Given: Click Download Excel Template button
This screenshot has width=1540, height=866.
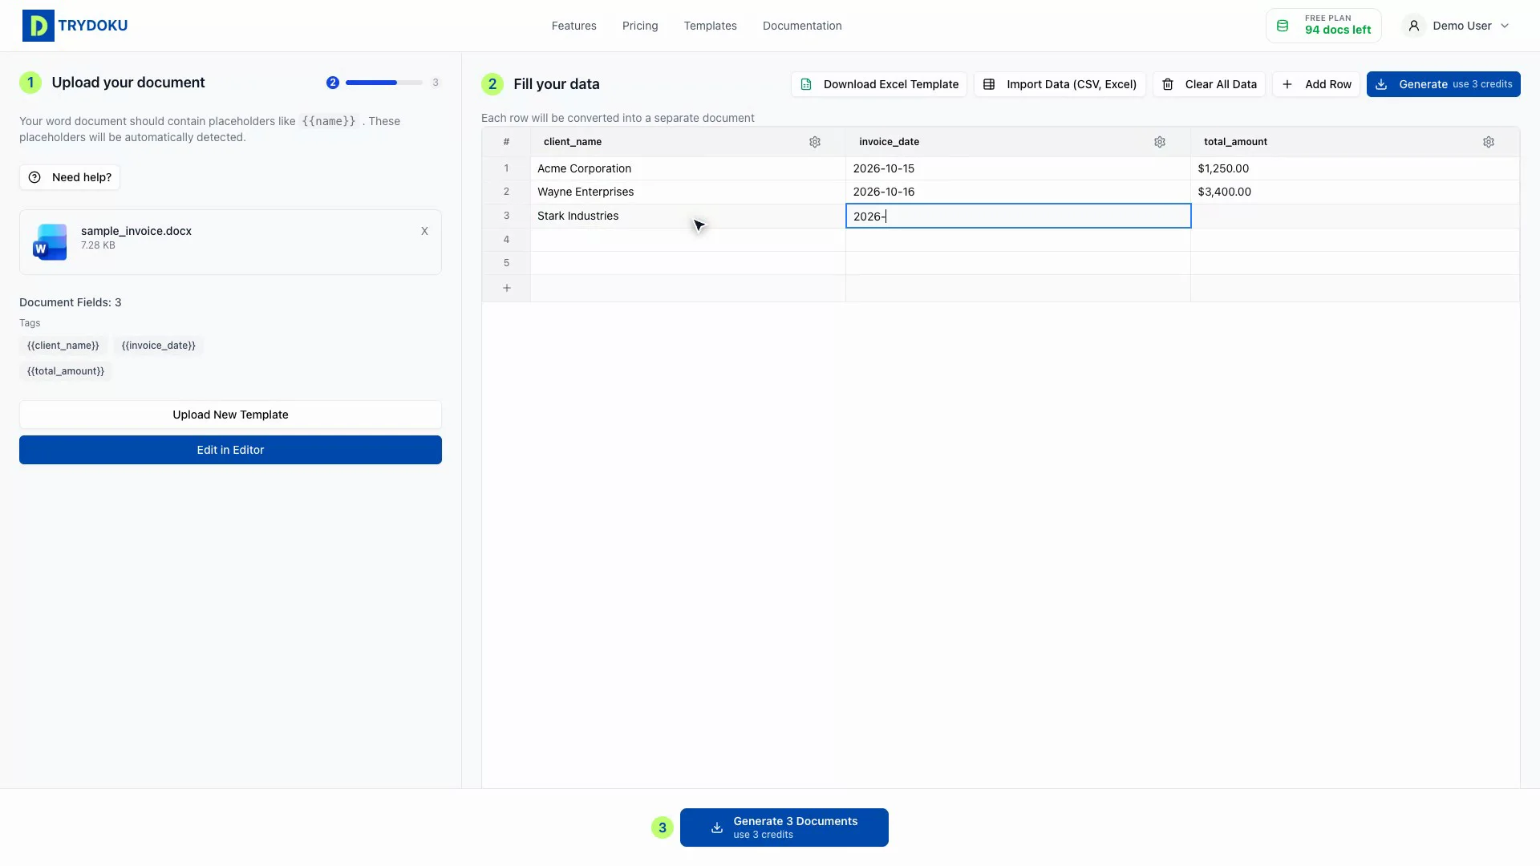Looking at the screenshot, I should [x=878, y=84].
